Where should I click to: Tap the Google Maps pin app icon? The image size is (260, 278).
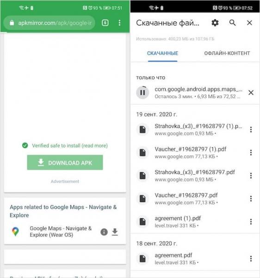(15, 231)
